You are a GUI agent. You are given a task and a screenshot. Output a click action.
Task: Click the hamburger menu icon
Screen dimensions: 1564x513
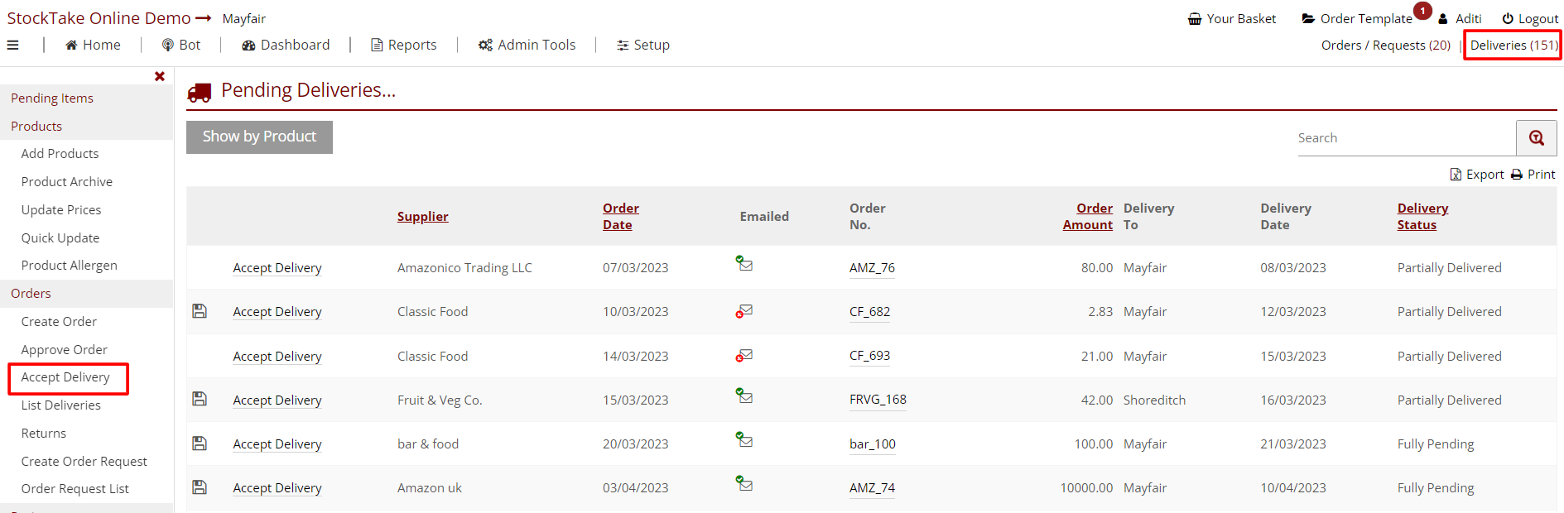point(12,46)
